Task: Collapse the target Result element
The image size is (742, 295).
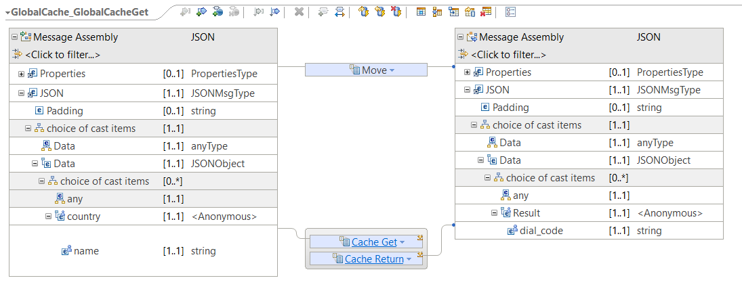Action: (494, 213)
